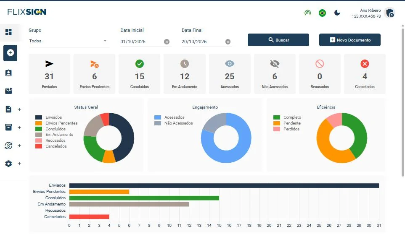Click the Enviados paper plane icon
The image size is (405, 234).
(x=49, y=64)
